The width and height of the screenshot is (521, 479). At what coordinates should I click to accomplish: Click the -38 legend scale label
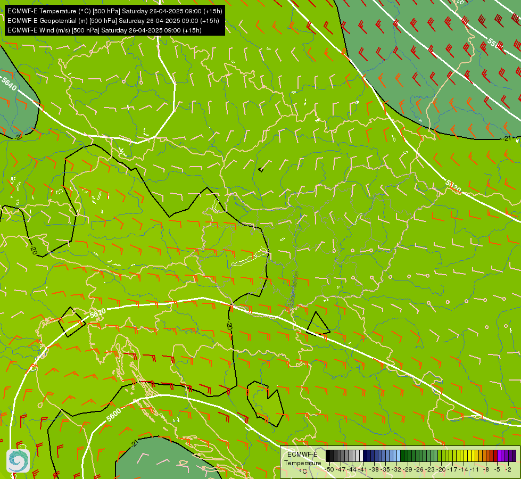(375, 469)
